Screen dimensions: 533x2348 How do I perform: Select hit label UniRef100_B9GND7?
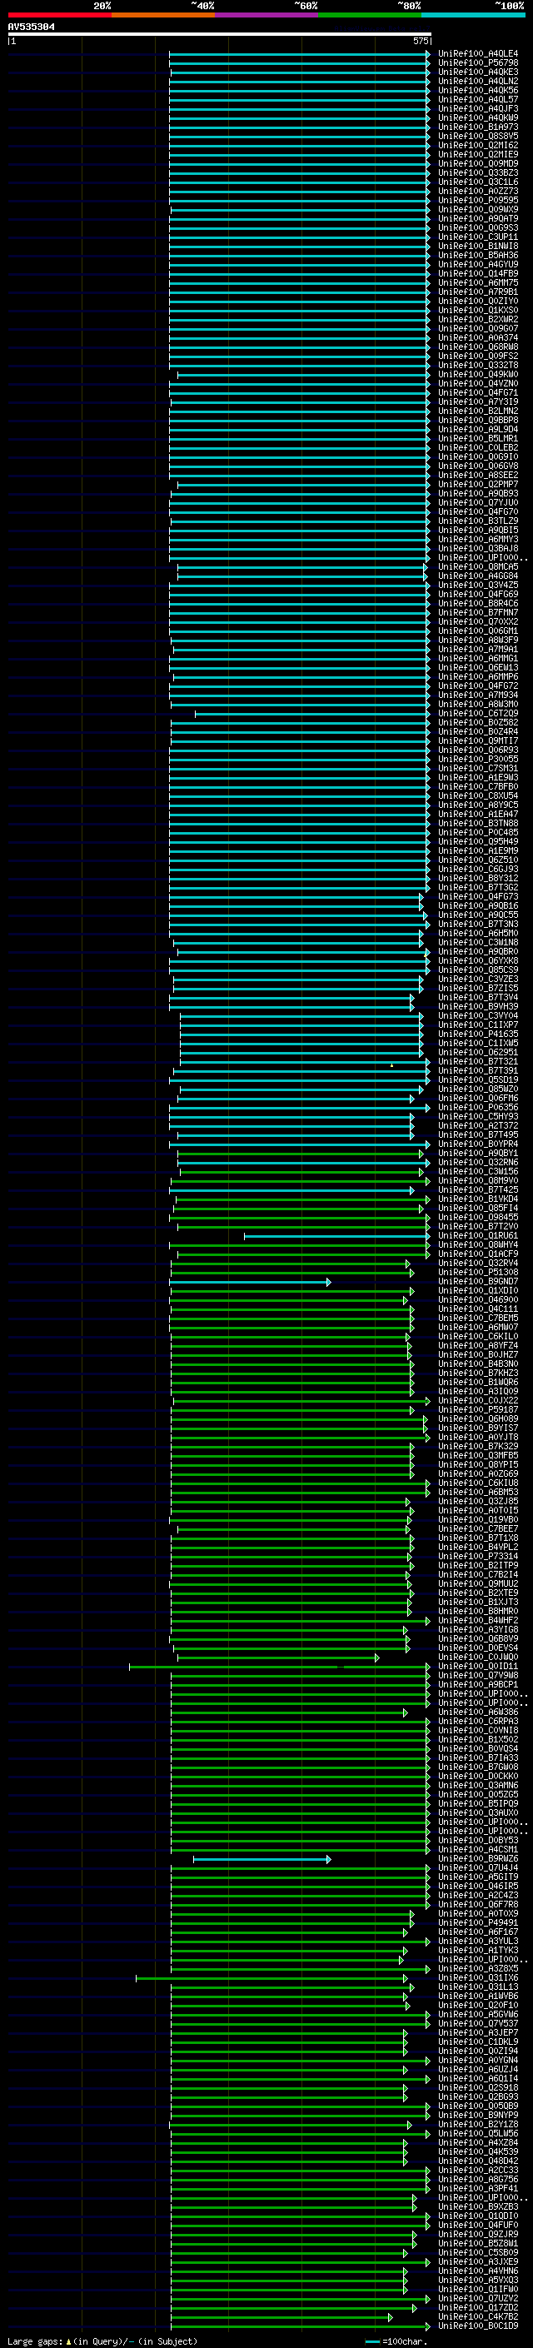[x=477, y=1282]
